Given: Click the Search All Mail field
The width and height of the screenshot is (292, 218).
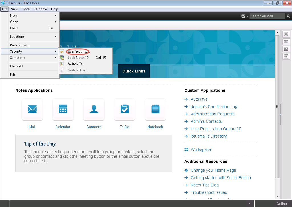Looking at the screenshot, I should pos(267,16).
